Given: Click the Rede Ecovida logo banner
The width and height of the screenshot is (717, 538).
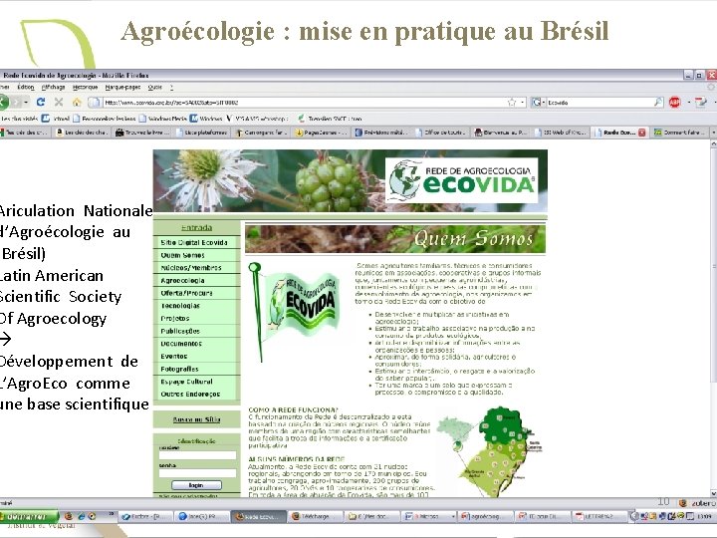Looking at the screenshot, I should coord(462,180).
